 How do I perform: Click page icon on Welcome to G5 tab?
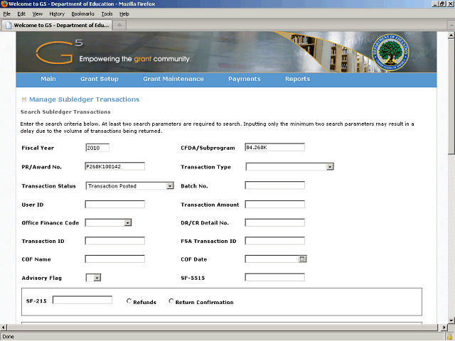9,26
